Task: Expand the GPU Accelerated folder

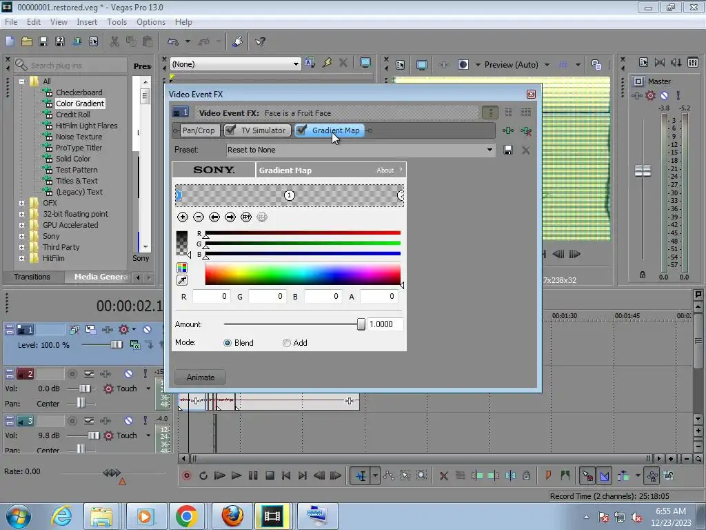Action: [x=21, y=226]
